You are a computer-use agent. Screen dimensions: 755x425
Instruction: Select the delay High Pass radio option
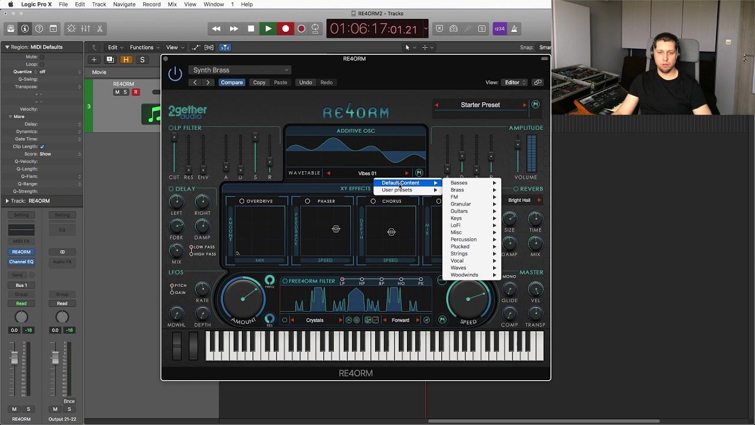(x=191, y=254)
